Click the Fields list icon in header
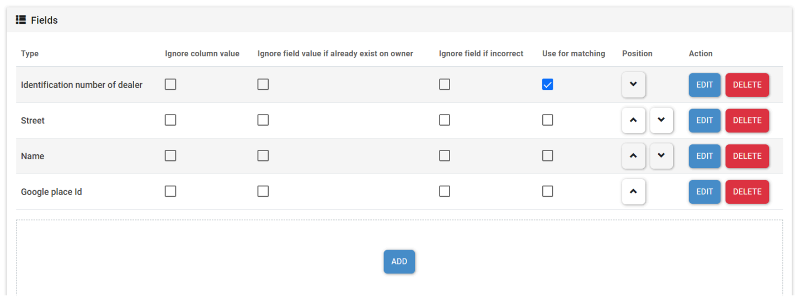 [x=21, y=20]
